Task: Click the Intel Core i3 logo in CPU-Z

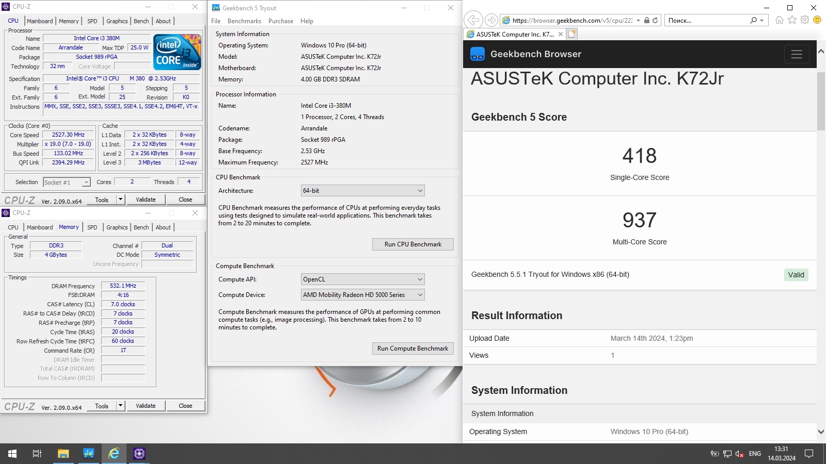Action: 178,52
